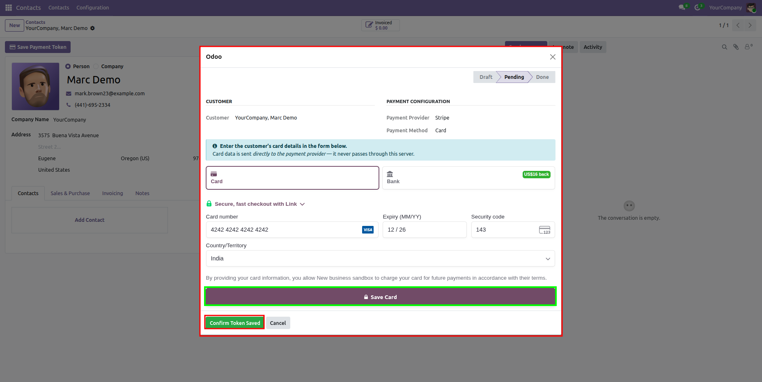
Task: Open the main apps grid menu
Action: point(9,8)
